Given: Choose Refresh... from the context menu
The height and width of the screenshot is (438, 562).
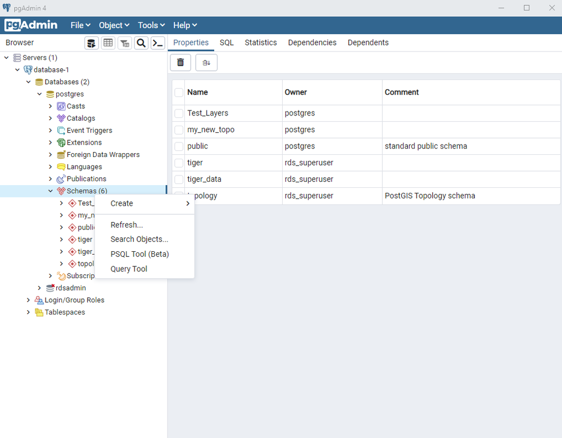Looking at the screenshot, I should click(145, 225).
